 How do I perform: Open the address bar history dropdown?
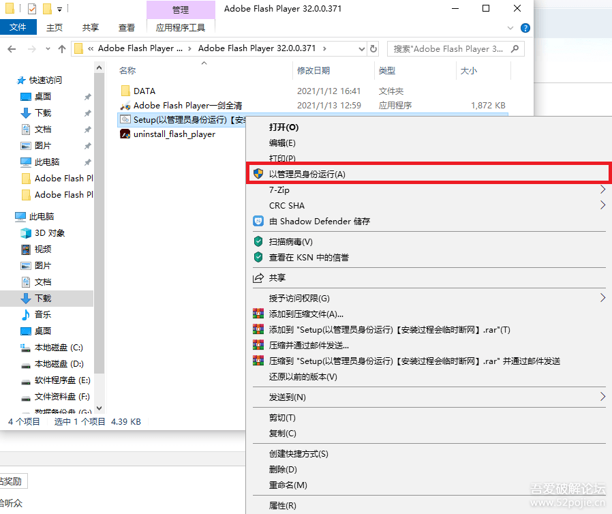click(361, 48)
